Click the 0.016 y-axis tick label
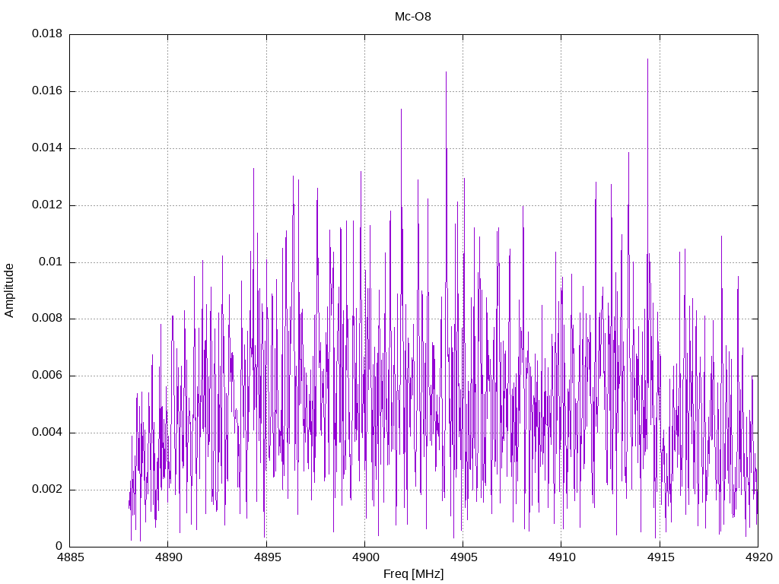 tap(47, 91)
